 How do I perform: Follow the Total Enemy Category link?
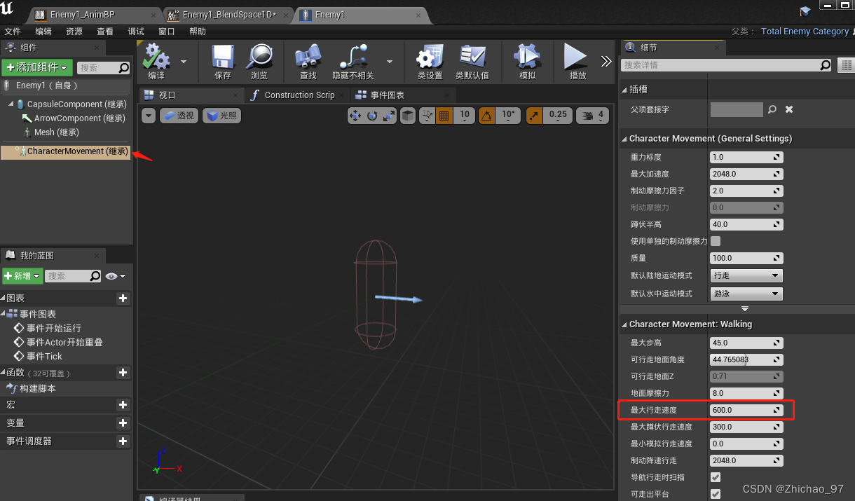coord(805,31)
